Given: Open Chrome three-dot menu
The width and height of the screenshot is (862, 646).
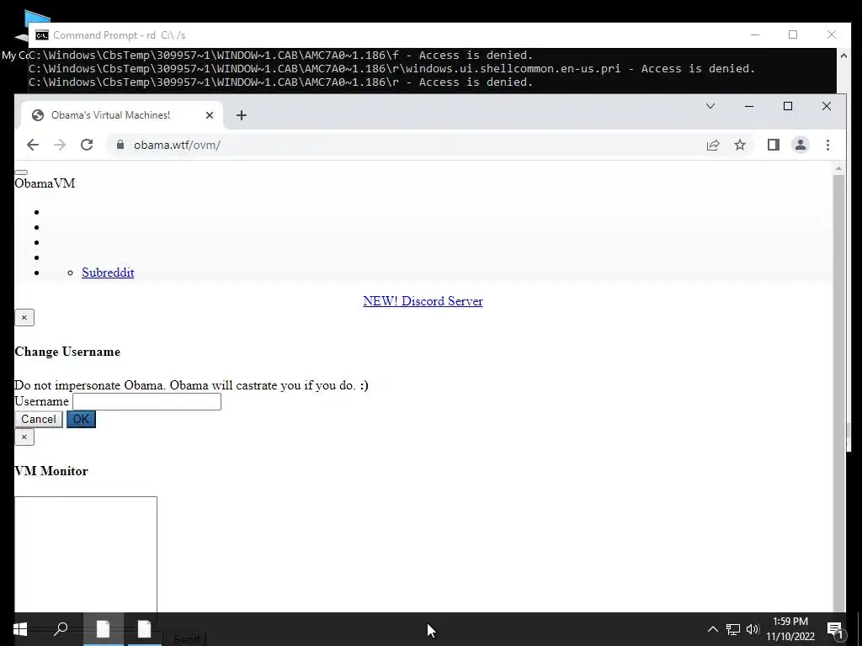Looking at the screenshot, I should click(828, 145).
